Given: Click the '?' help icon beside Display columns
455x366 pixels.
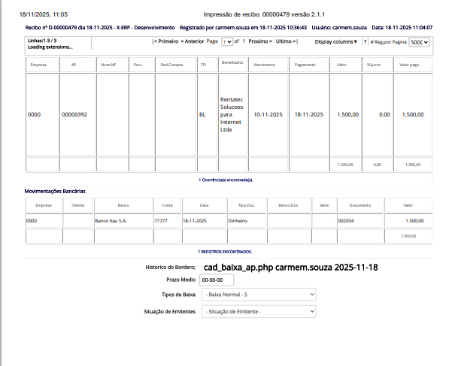Looking at the screenshot, I should 365,42.
